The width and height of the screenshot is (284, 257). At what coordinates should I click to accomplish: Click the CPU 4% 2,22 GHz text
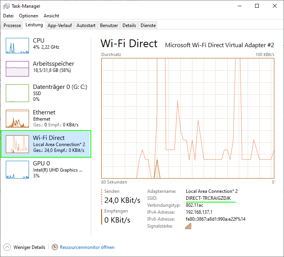(46, 47)
